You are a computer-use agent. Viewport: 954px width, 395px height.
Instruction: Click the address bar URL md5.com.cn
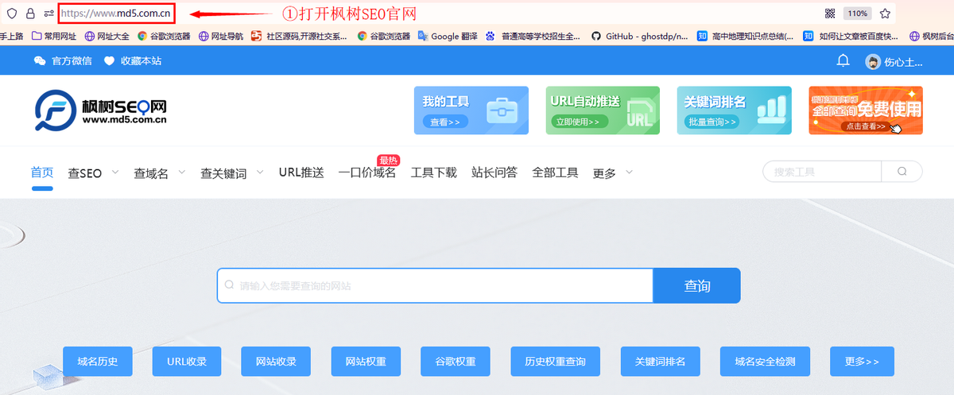coord(116,14)
